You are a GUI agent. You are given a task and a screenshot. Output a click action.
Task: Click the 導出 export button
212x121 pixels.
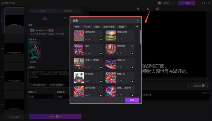(x=187, y=3)
